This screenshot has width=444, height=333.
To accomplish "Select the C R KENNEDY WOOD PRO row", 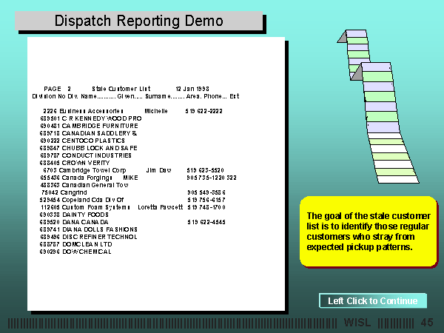I will [x=90, y=118].
